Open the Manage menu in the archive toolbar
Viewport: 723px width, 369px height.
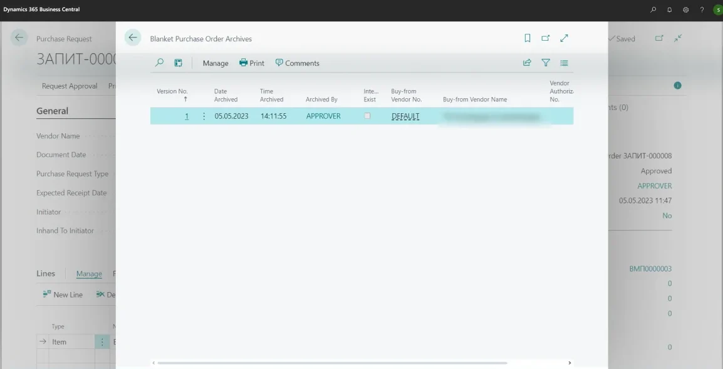pyautogui.click(x=216, y=63)
